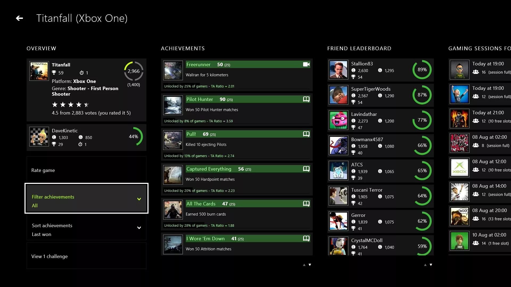Screen dimensions: 511x287
Task: Select Stallion83 on friend leaderboard
Action: tap(380, 70)
